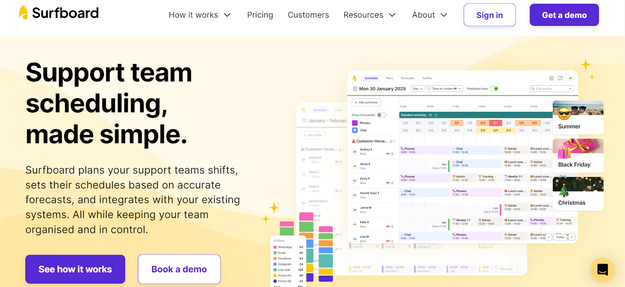The image size is (625, 287).
Task: Click the red 1/3 Phones staffing cell
Action: 495,123
